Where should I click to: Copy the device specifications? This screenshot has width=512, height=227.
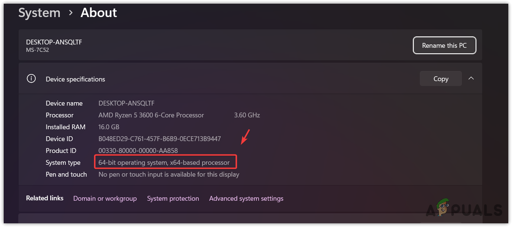441,79
